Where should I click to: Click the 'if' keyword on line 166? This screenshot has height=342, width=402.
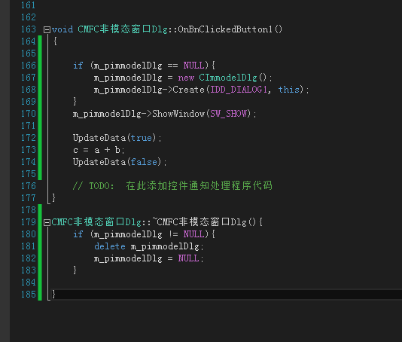pyautogui.click(x=78, y=66)
